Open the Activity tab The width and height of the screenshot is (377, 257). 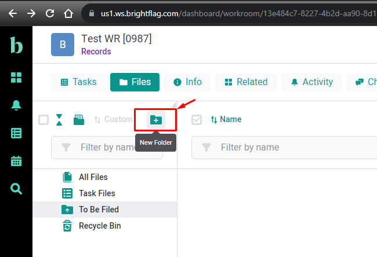[x=311, y=82]
